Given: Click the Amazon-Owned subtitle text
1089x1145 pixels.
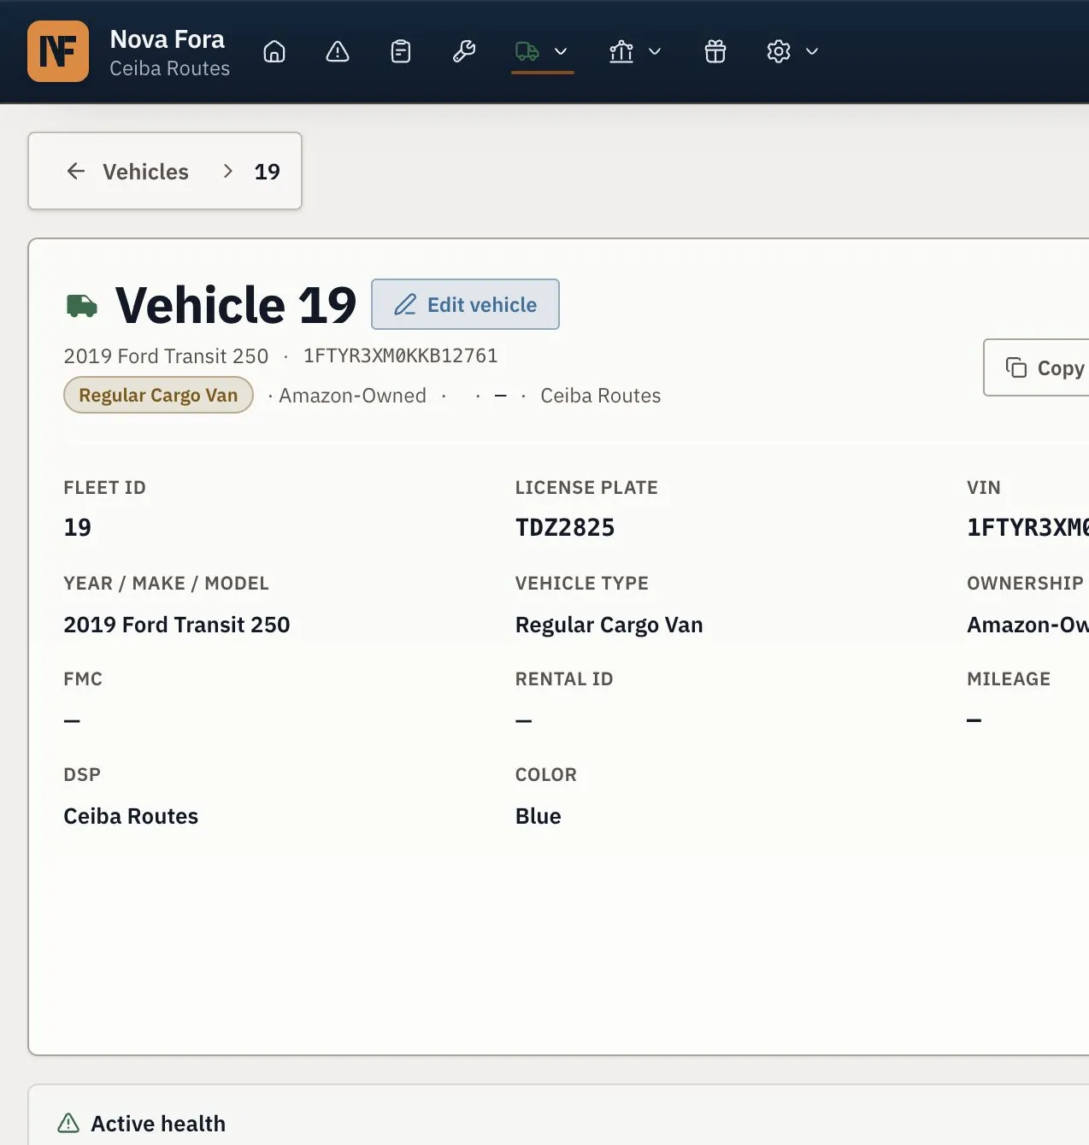Looking at the screenshot, I should [x=352, y=396].
